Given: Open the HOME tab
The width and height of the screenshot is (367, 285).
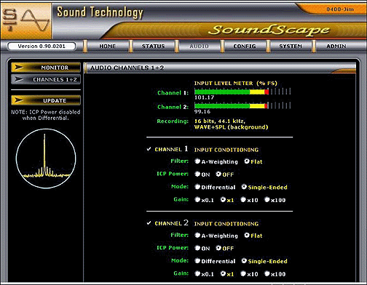Looking at the screenshot, I should coord(107,46).
